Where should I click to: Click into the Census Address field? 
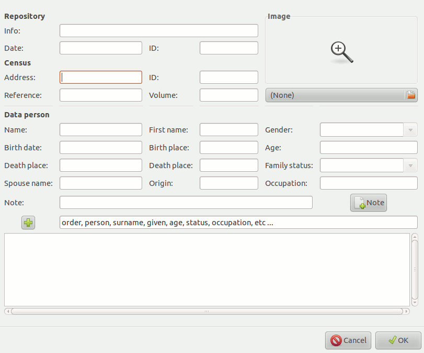tap(100, 77)
